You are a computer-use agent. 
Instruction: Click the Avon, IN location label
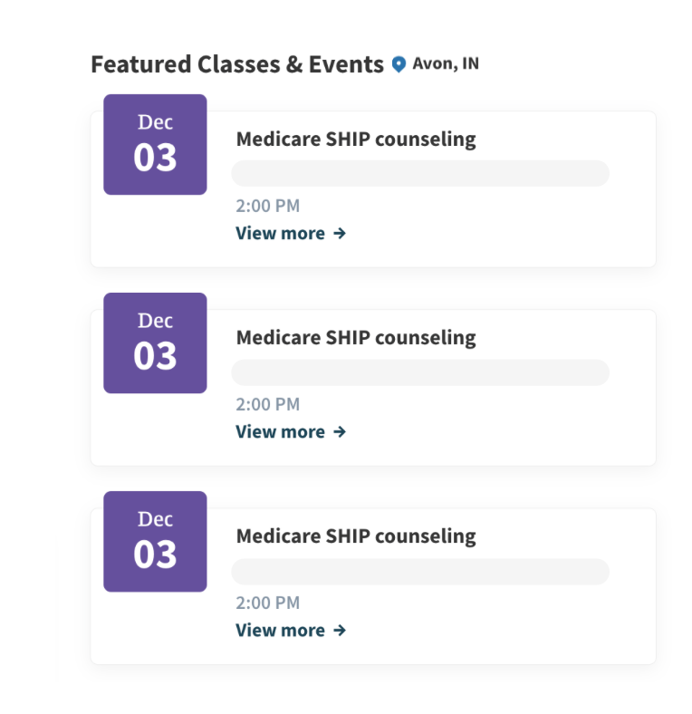tap(446, 64)
